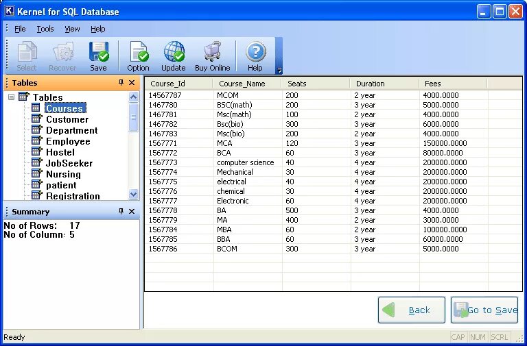The width and height of the screenshot is (527, 346).
Task: Maximize the Kernel for SQL Database window
Action: click(x=500, y=12)
